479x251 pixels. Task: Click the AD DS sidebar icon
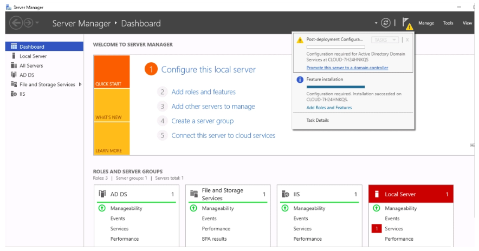(x=14, y=75)
